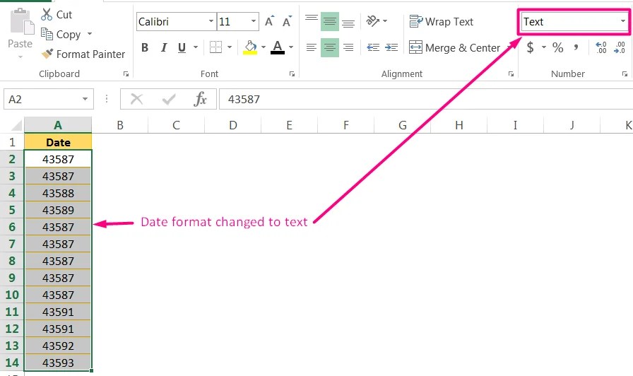Open the Font dialog launcher

click(292, 74)
